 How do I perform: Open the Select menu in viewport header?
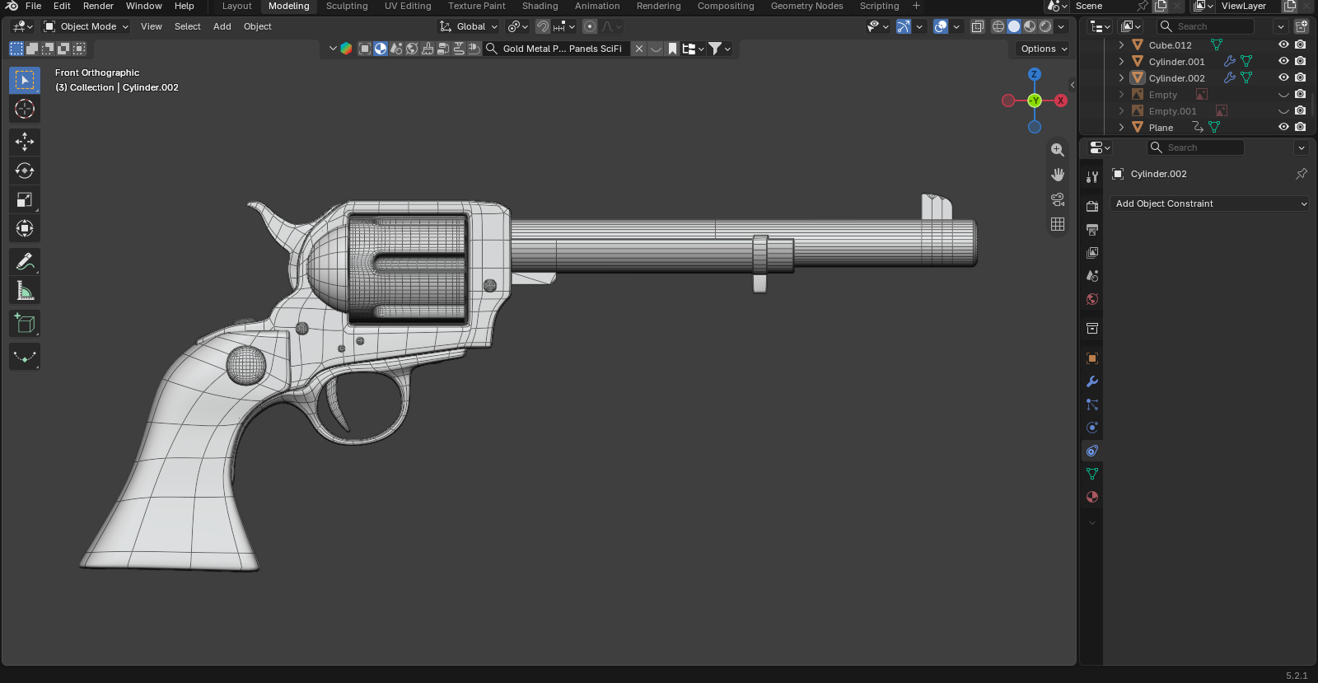[187, 26]
